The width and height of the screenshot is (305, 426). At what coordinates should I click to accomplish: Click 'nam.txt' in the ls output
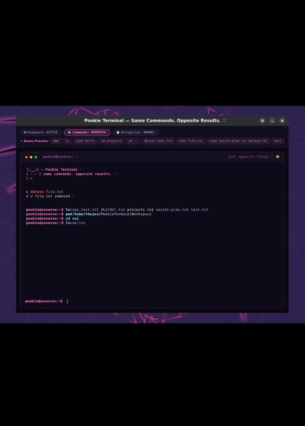point(78,223)
